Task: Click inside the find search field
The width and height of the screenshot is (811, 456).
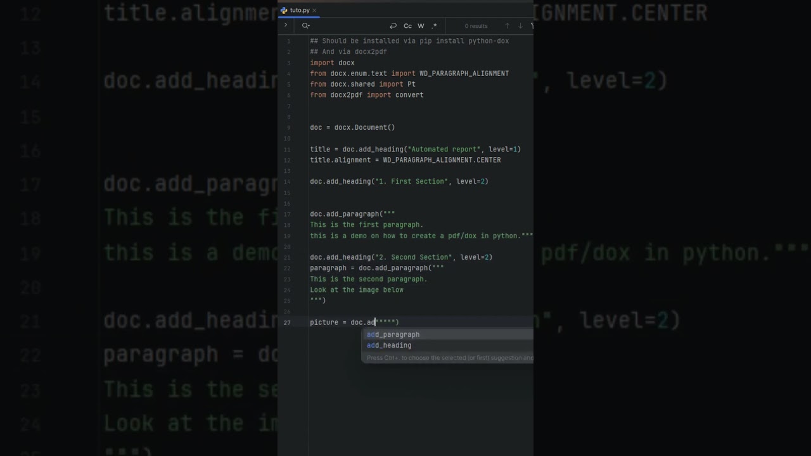Action: pyautogui.click(x=348, y=26)
